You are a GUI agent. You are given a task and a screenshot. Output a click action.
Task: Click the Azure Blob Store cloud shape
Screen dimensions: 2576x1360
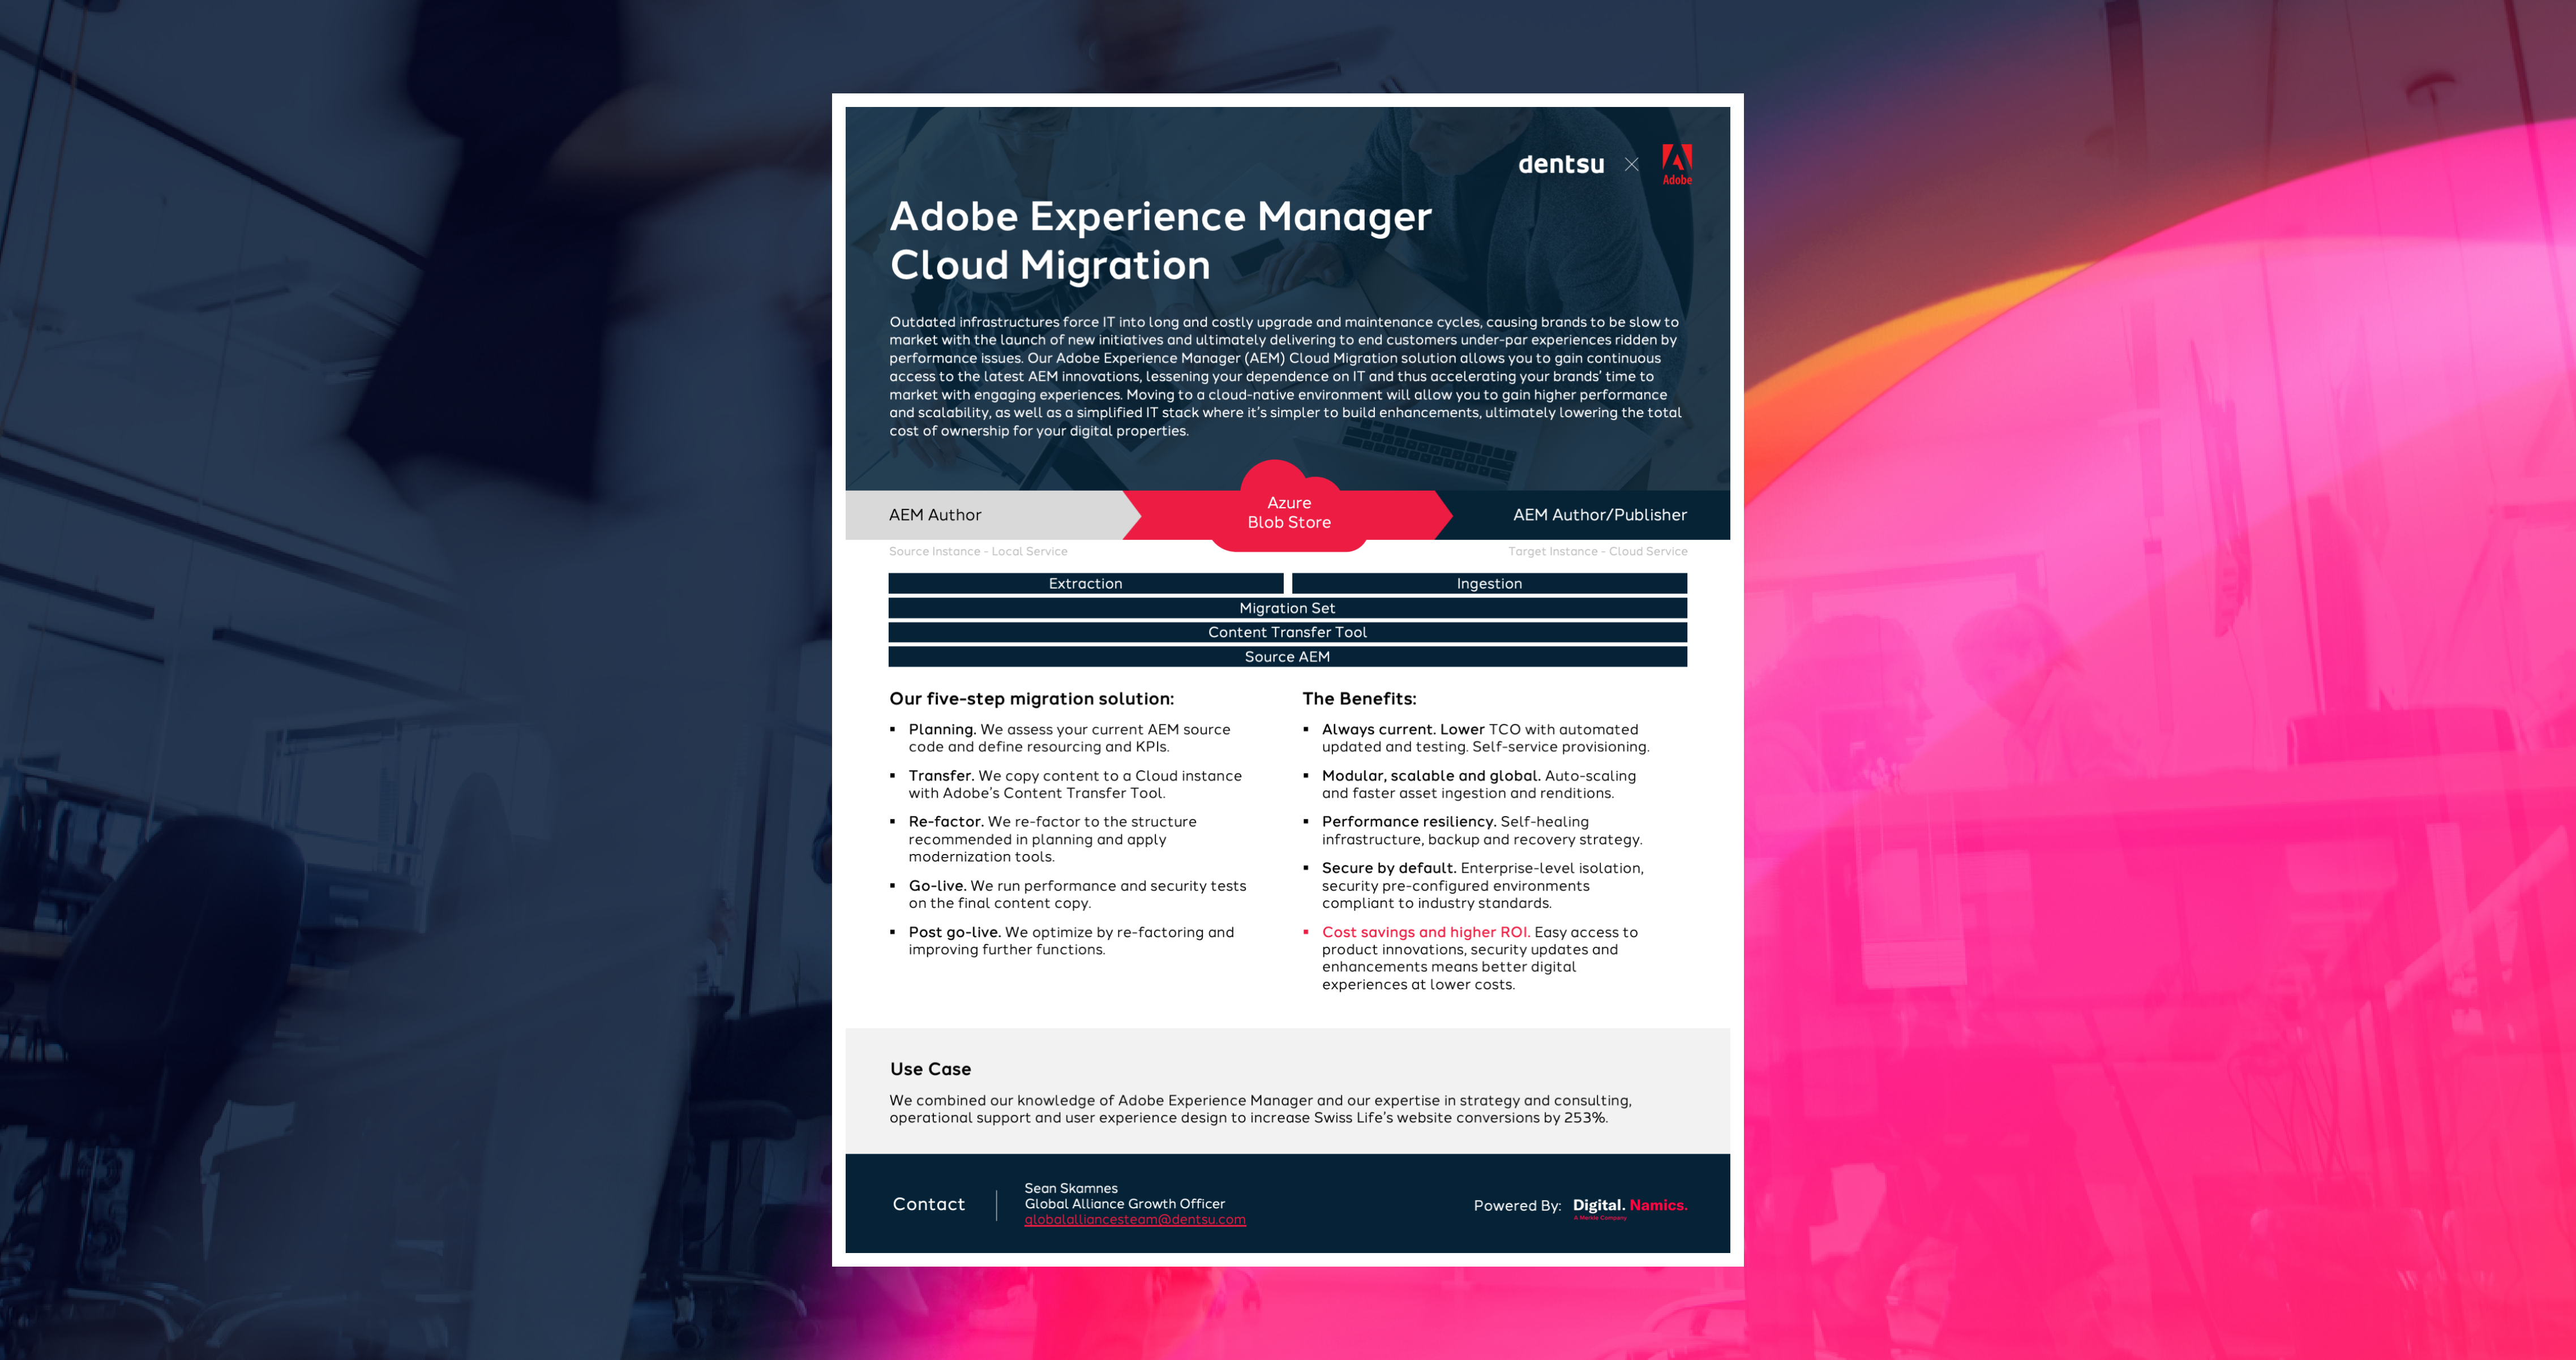1288,511
